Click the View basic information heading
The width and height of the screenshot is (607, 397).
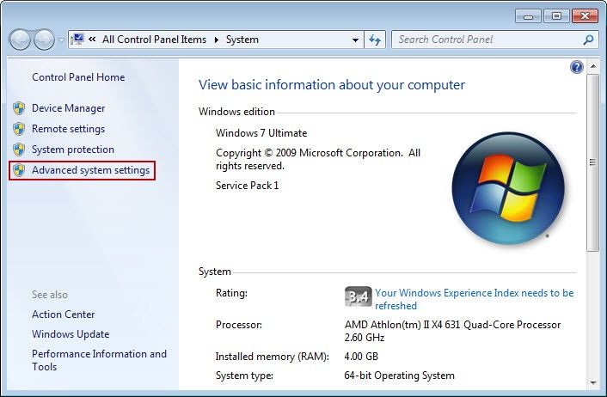[x=332, y=85]
